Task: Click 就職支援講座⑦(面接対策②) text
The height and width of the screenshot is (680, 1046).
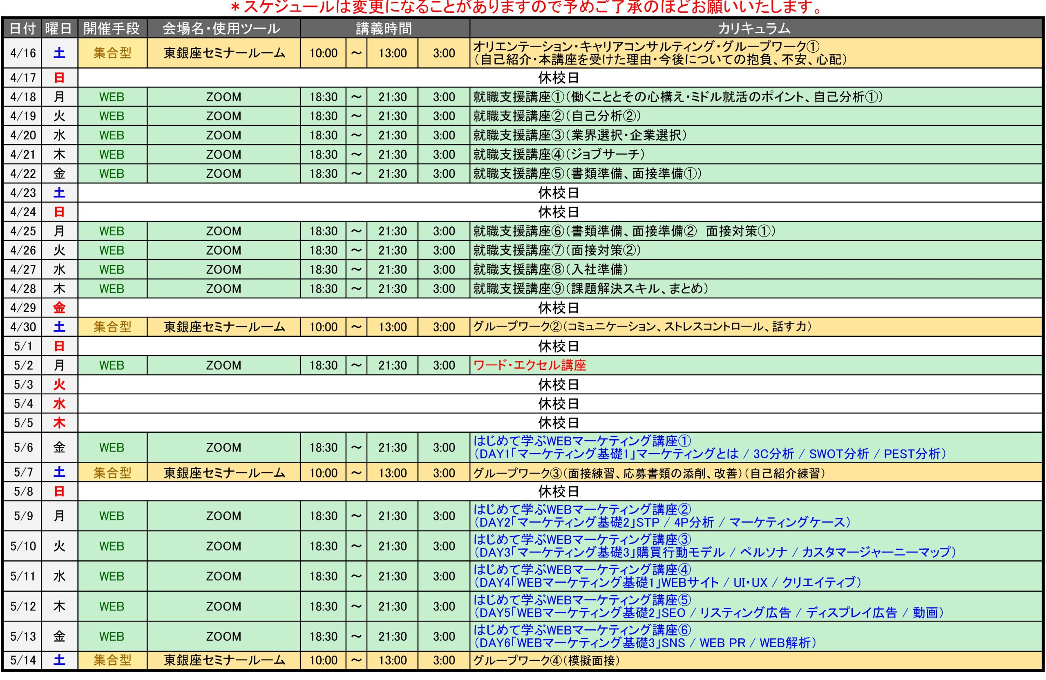Action: pyautogui.click(x=557, y=251)
